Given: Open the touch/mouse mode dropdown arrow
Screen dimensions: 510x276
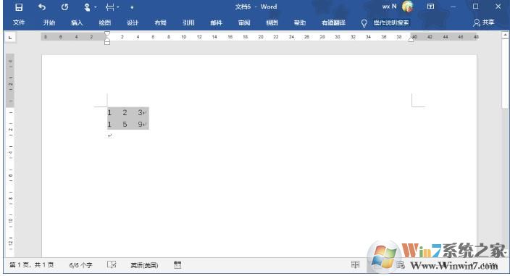Looking at the screenshot, I should coord(96,7).
